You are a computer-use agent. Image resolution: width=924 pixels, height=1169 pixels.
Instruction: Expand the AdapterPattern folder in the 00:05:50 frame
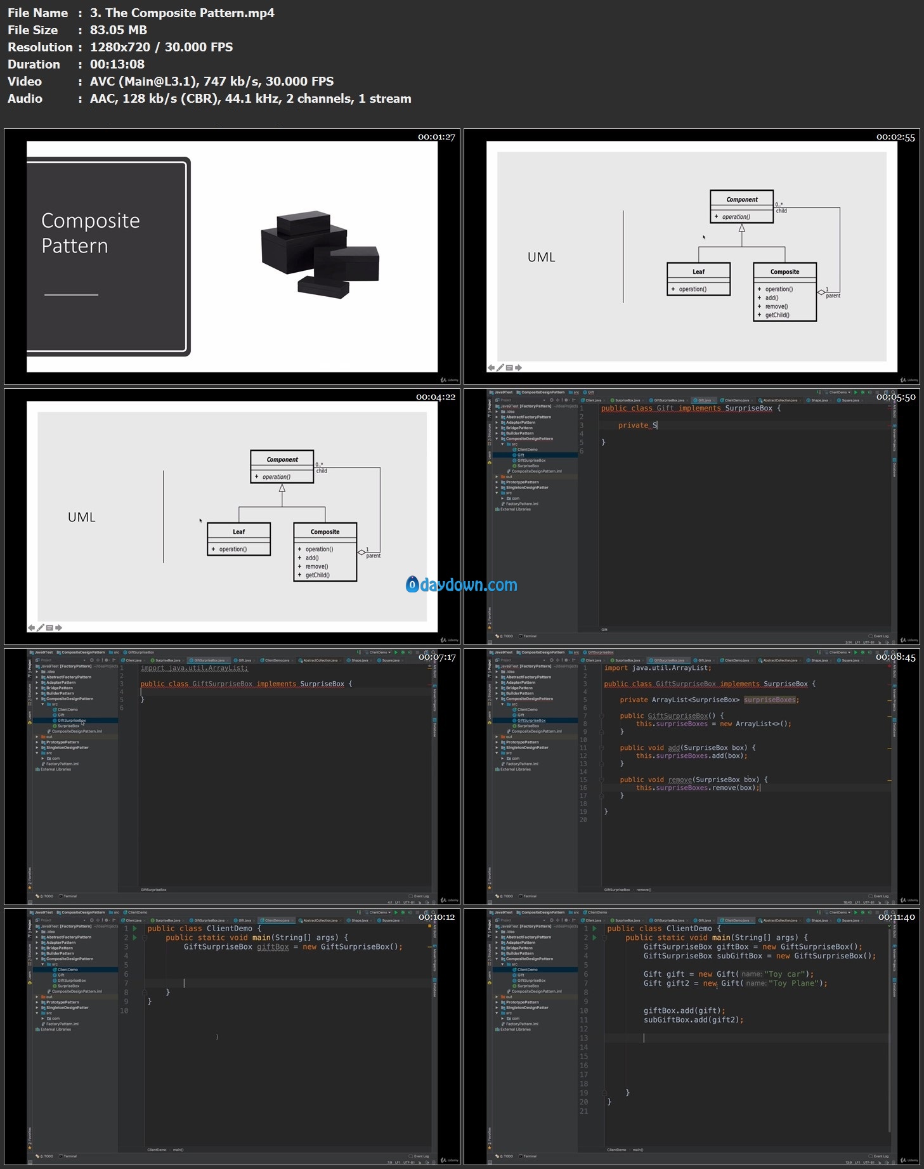(x=497, y=422)
